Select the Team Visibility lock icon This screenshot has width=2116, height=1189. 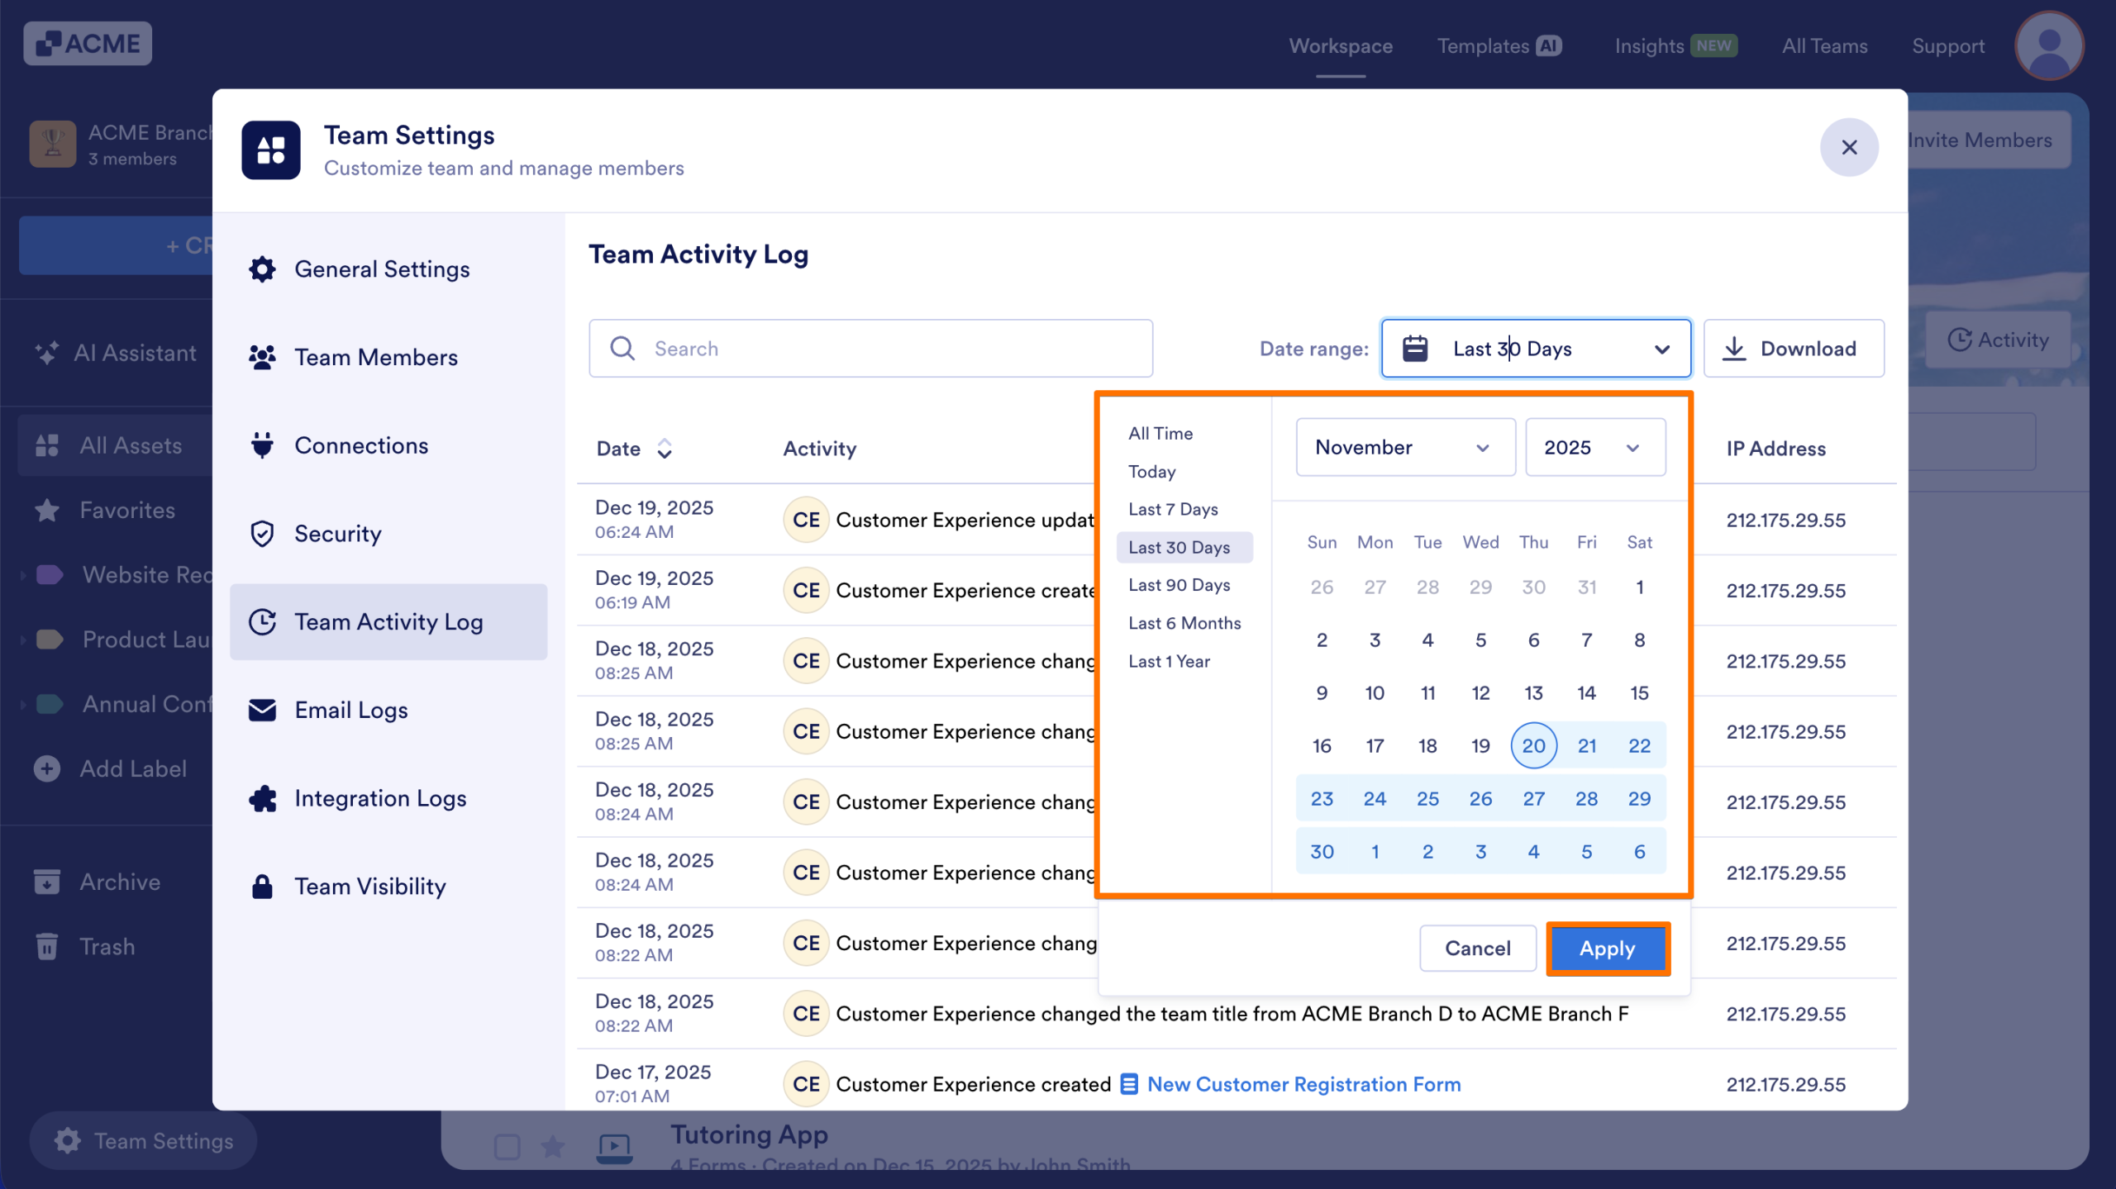pos(261,886)
